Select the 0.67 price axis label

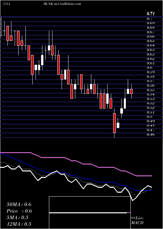pyautogui.click(x=151, y=32)
